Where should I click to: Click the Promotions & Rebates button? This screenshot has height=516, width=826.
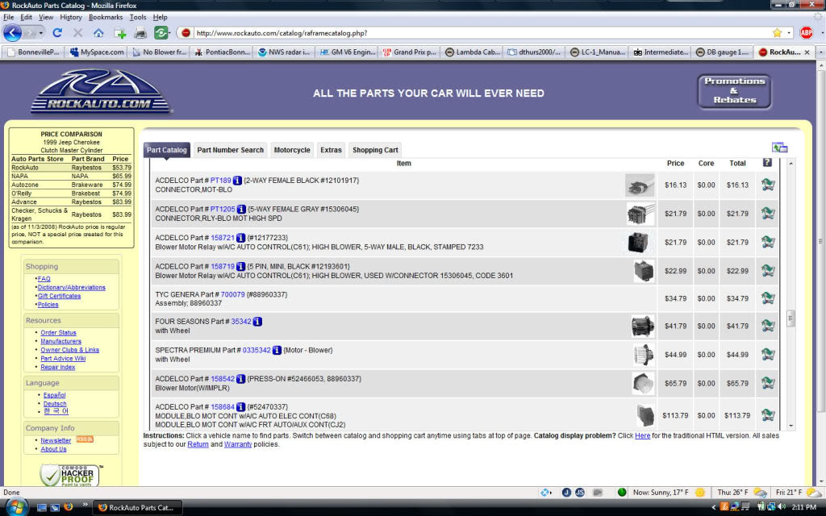tap(734, 90)
